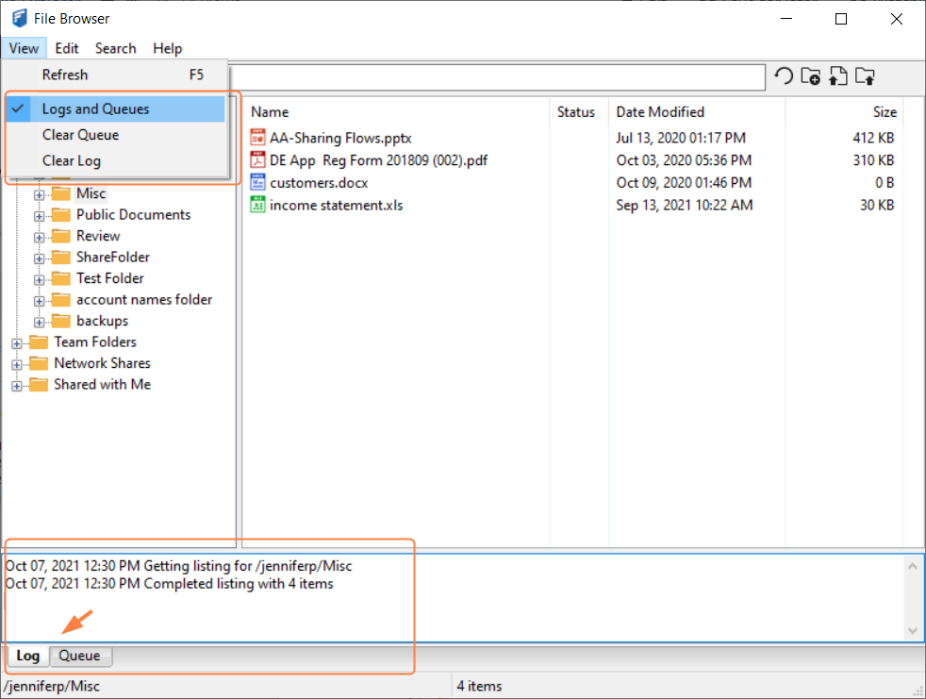Expand the Team Folders tree node

[x=17, y=343]
